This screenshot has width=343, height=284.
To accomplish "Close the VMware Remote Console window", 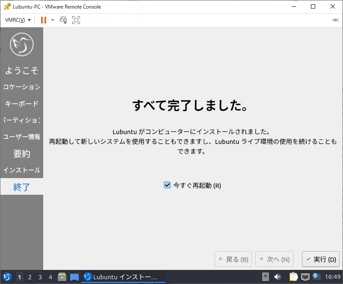I will pyautogui.click(x=332, y=6).
